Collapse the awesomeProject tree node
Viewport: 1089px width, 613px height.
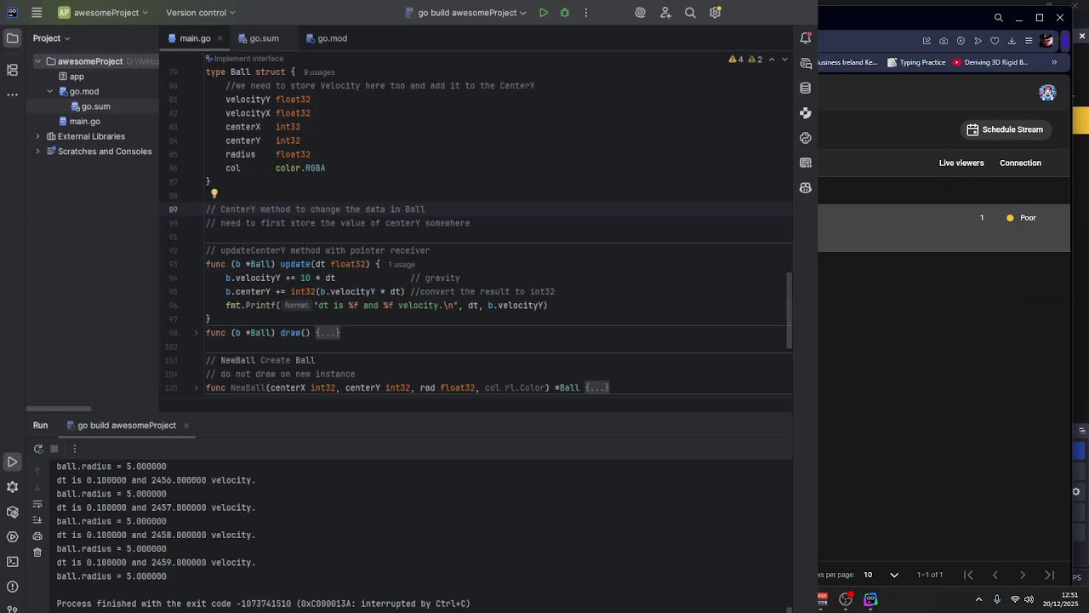(x=38, y=61)
